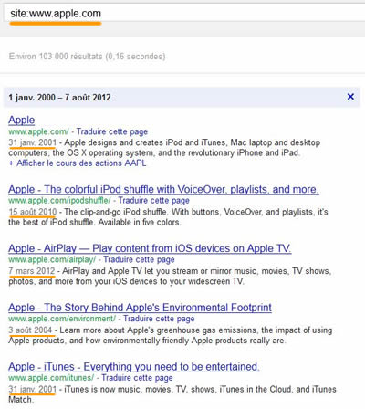
Task: Open the iTunes Everything you need result
Action: tap(134, 367)
